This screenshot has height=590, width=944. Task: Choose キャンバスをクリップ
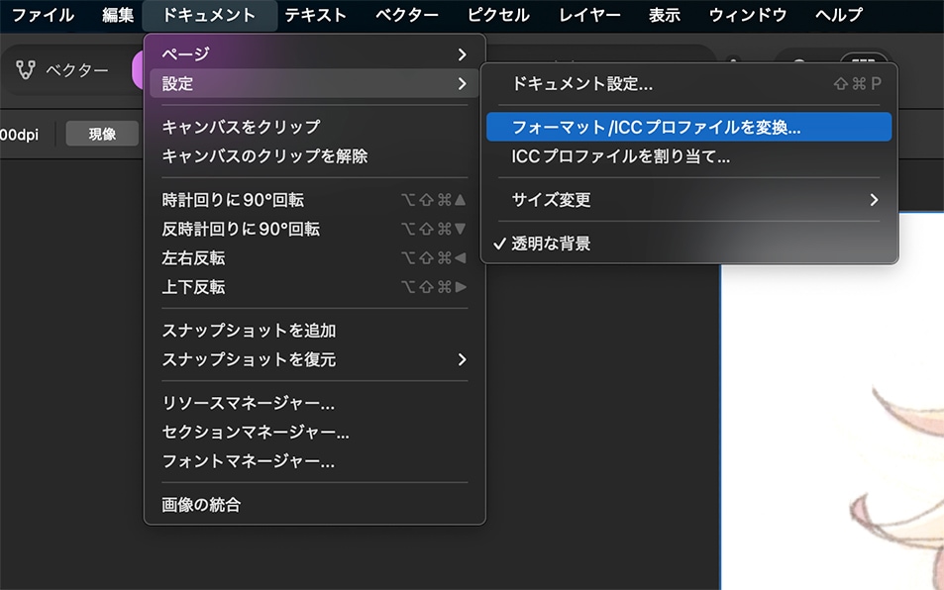pos(241,127)
